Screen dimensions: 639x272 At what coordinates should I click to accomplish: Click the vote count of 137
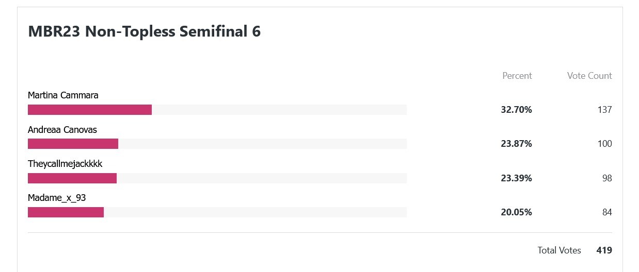[604, 110]
